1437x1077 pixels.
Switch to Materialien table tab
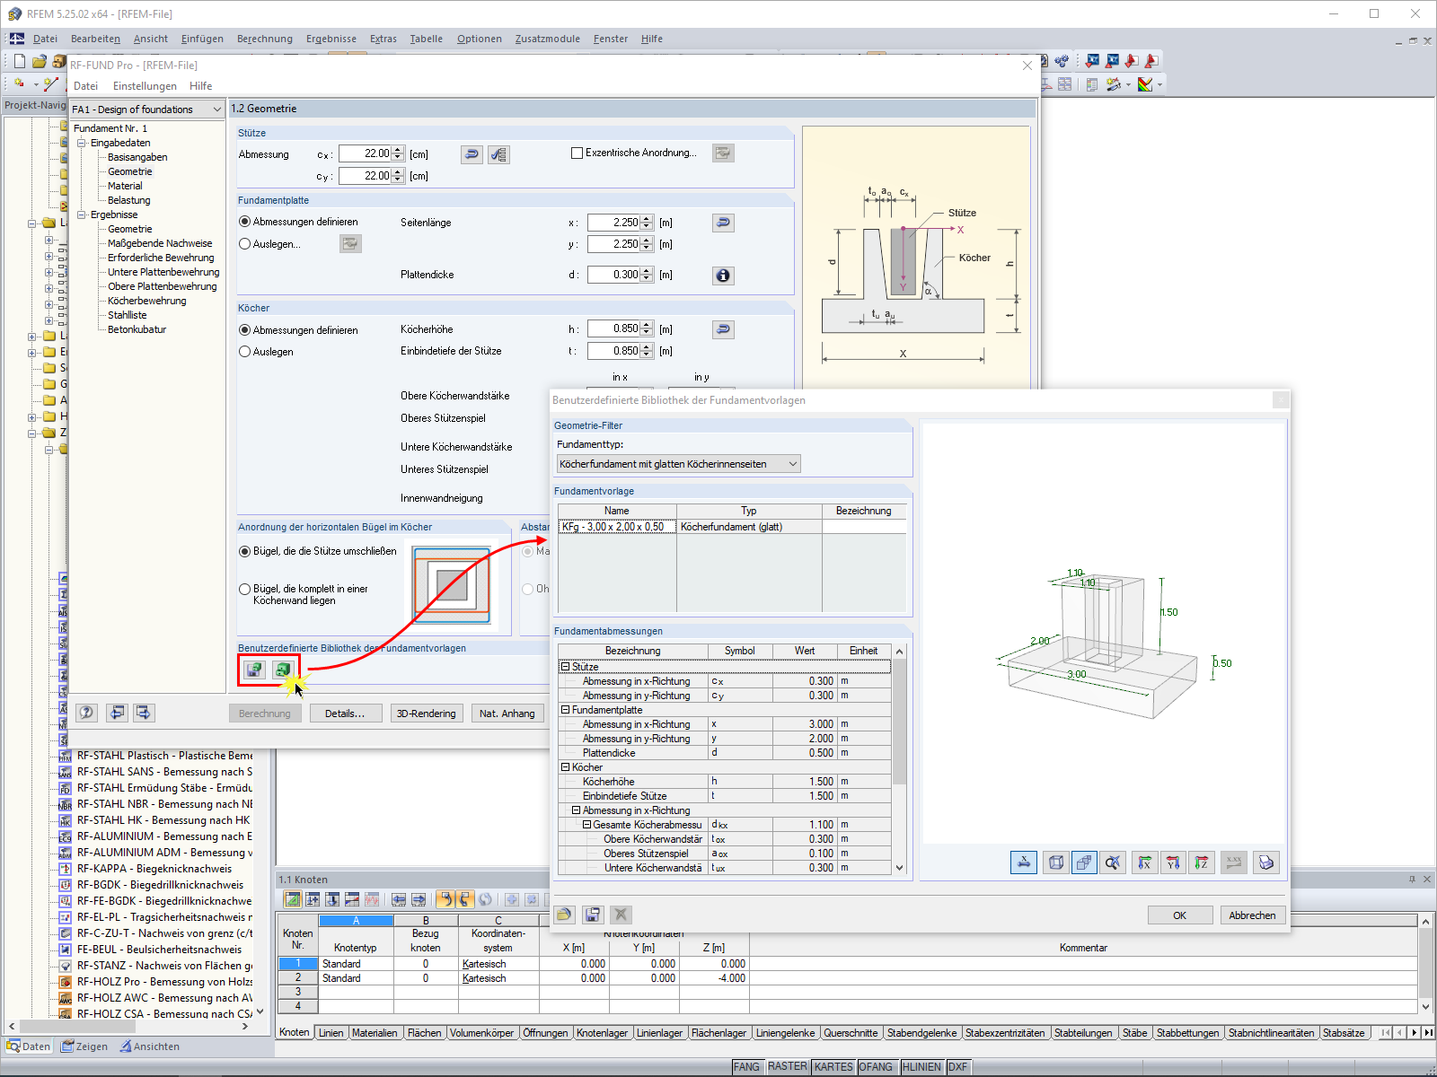pyautogui.click(x=375, y=1033)
